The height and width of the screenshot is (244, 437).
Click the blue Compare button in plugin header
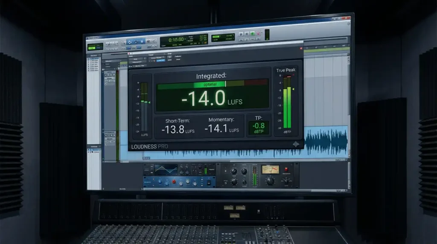(x=160, y=60)
